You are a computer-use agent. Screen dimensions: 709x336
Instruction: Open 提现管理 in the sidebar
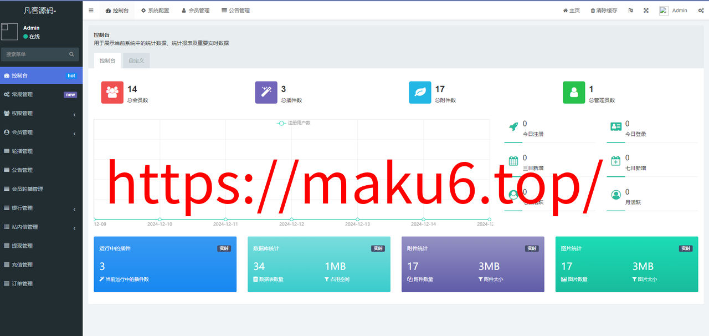click(x=41, y=246)
